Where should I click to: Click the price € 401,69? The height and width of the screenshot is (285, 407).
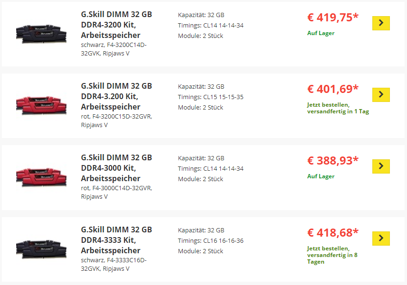[333, 89]
